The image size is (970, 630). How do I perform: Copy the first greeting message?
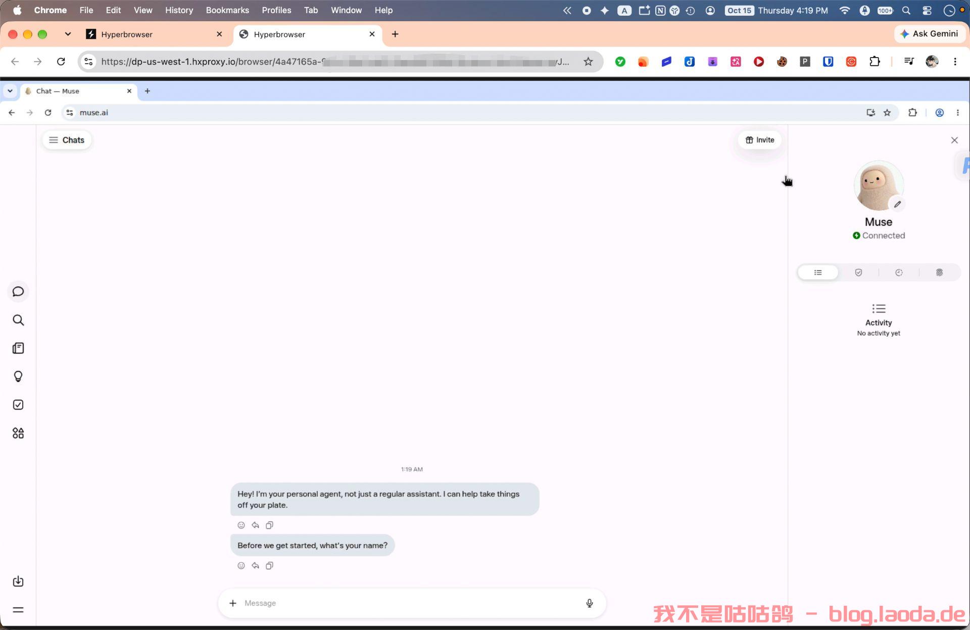click(269, 525)
